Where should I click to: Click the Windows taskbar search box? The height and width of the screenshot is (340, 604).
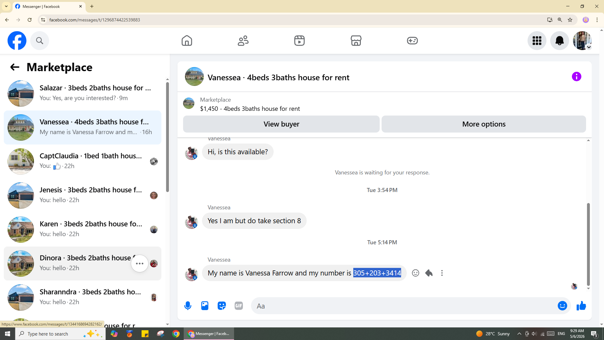click(x=60, y=334)
